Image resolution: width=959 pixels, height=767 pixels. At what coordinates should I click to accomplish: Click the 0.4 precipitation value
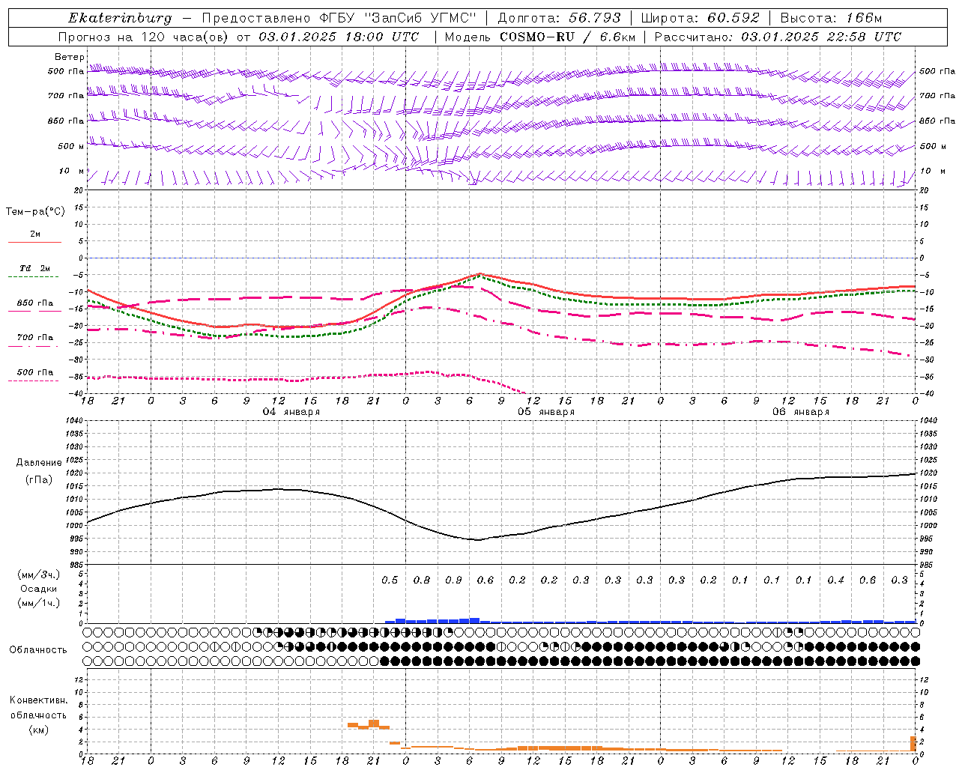point(835,580)
